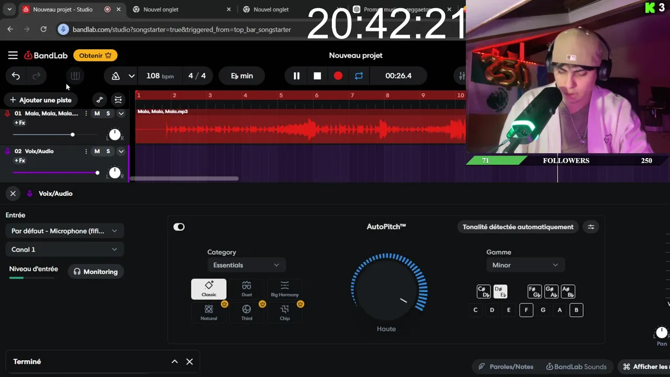Select the Third AutoPitch effect
Viewport: 670px width, 377px height.
point(247,313)
